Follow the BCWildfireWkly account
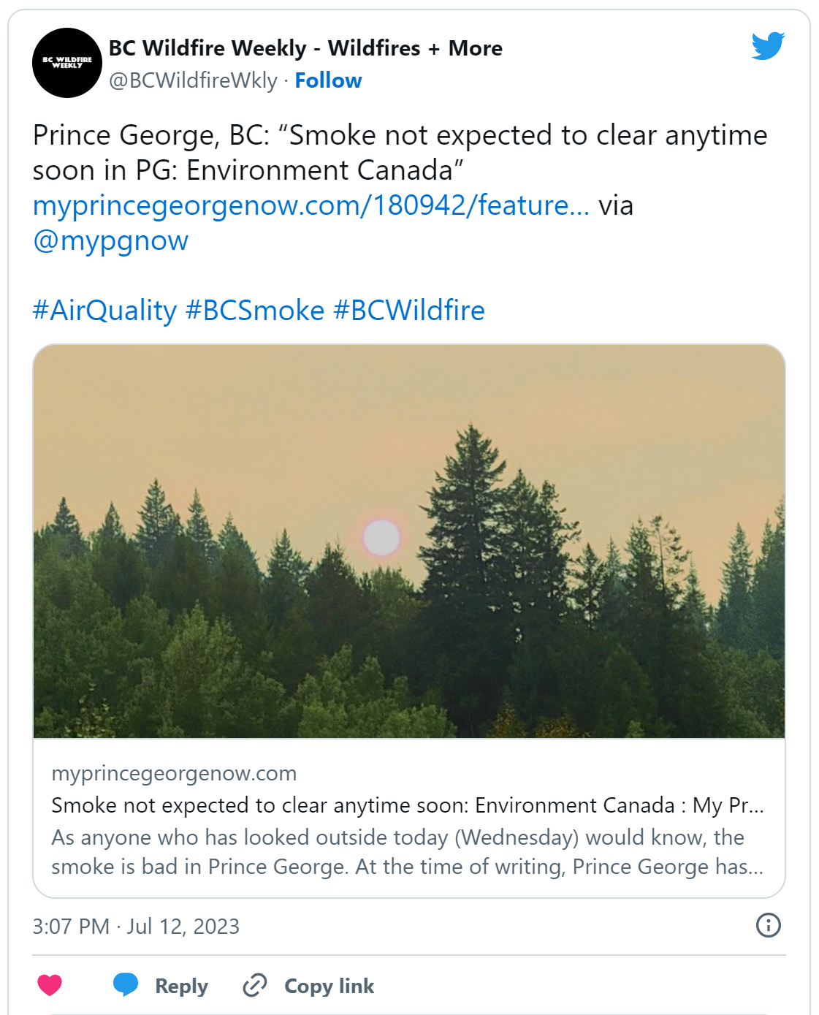The width and height of the screenshot is (819, 1015). tap(328, 80)
